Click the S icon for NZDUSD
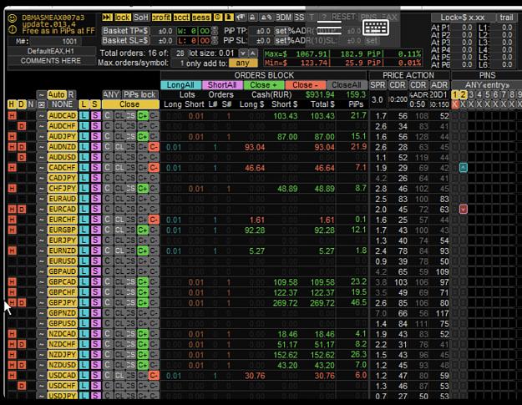Screen dimensions: 522x405 pyautogui.click(x=96, y=365)
